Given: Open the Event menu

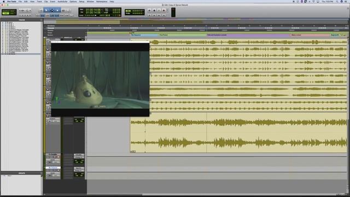Looking at the screenshot, I should [52, 1].
